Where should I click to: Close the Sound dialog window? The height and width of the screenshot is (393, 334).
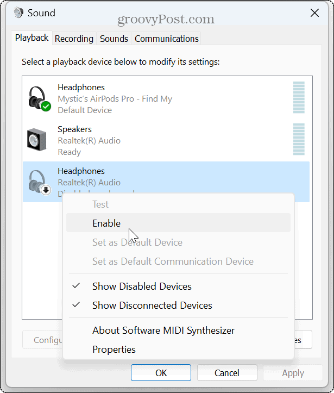(x=314, y=13)
